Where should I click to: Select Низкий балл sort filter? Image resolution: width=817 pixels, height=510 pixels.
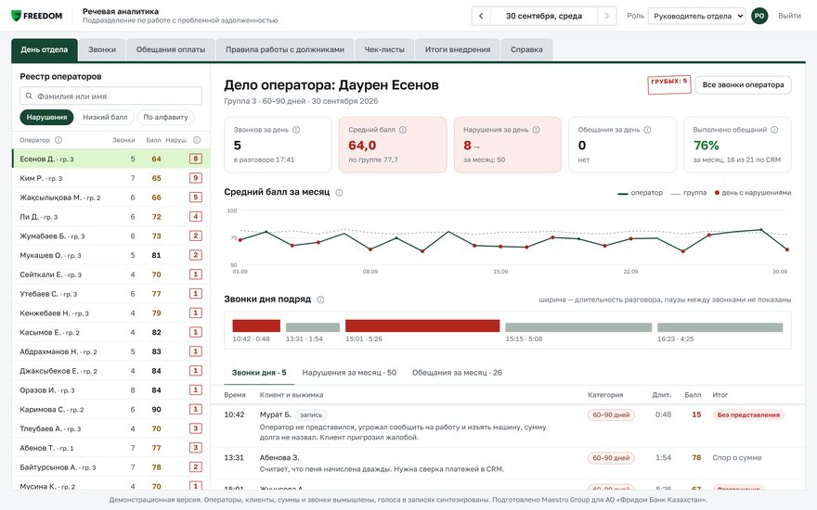pyautogui.click(x=105, y=117)
